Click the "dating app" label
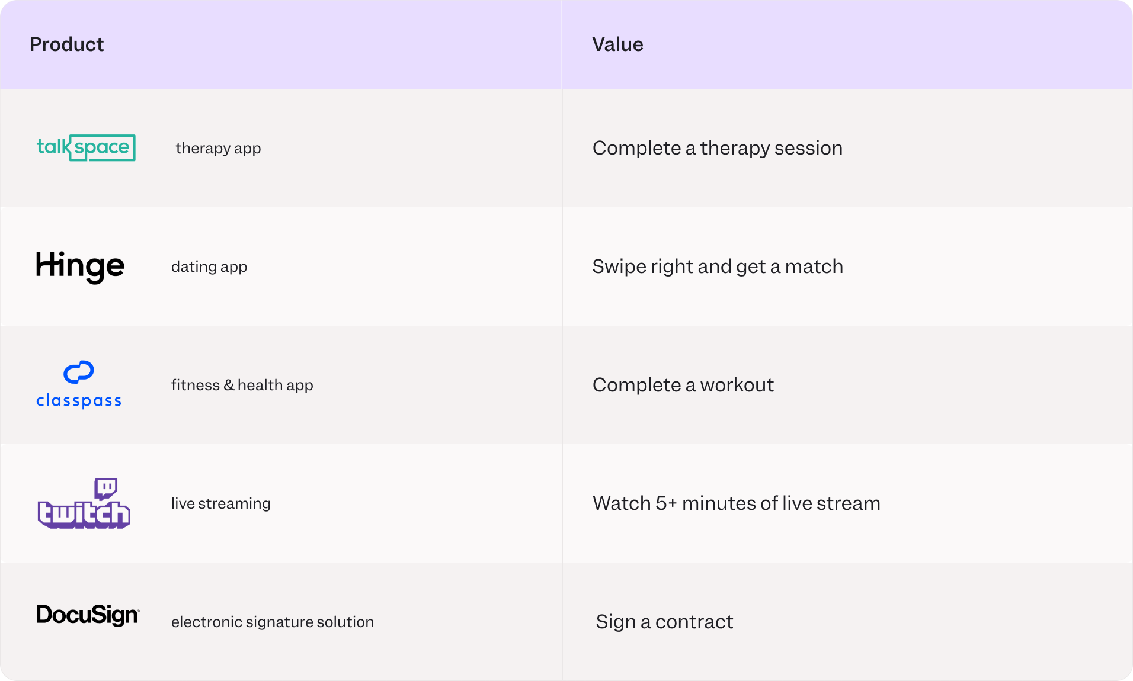The image size is (1133, 681). (x=209, y=266)
